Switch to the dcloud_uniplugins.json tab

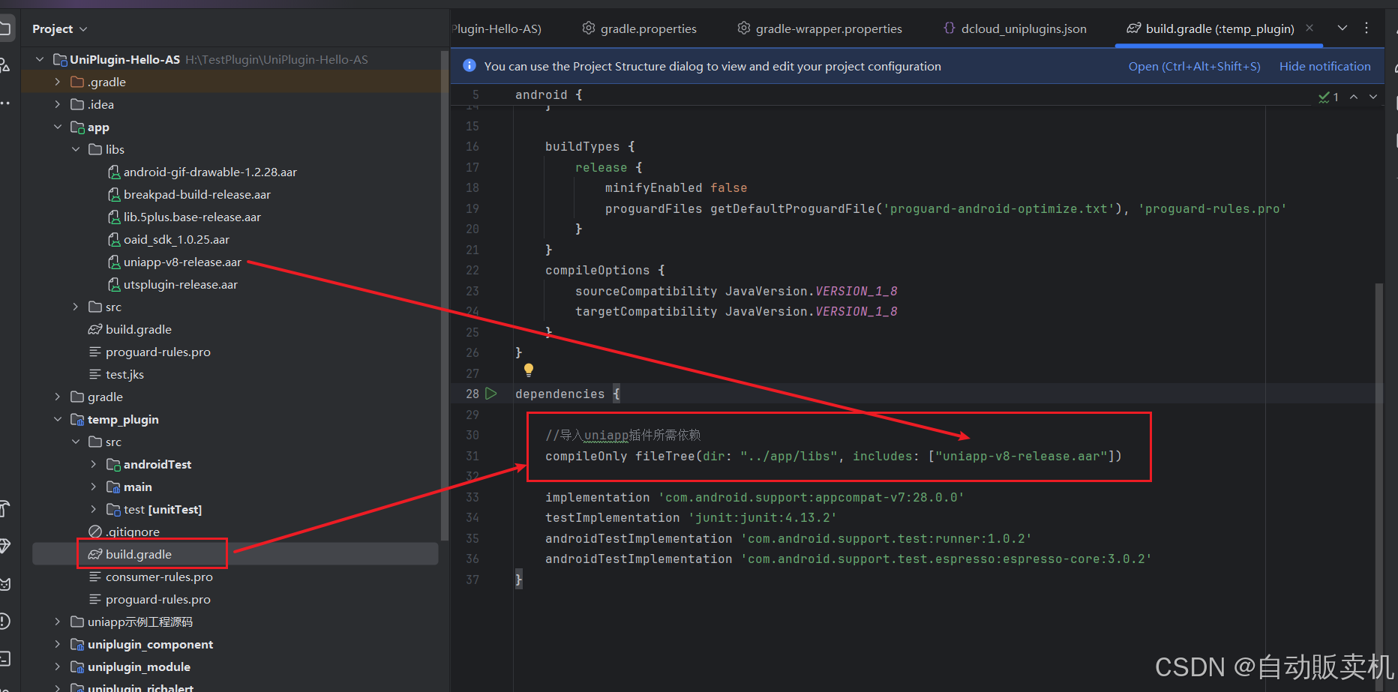point(1015,28)
